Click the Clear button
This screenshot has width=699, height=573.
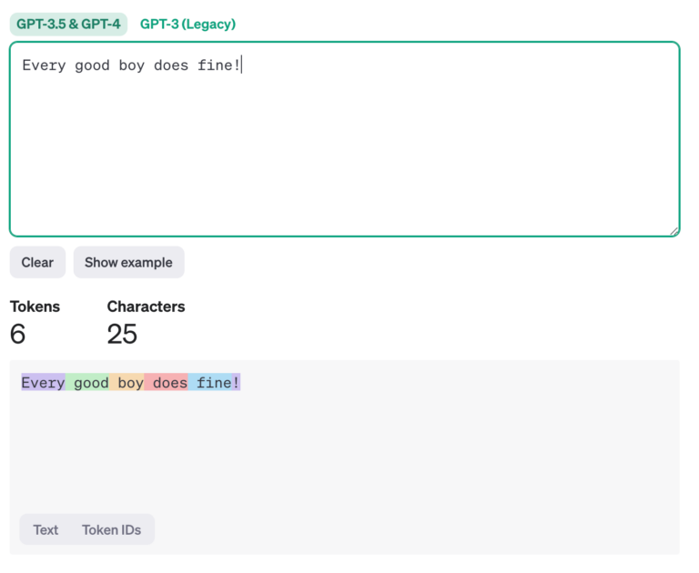click(x=37, y=263)
